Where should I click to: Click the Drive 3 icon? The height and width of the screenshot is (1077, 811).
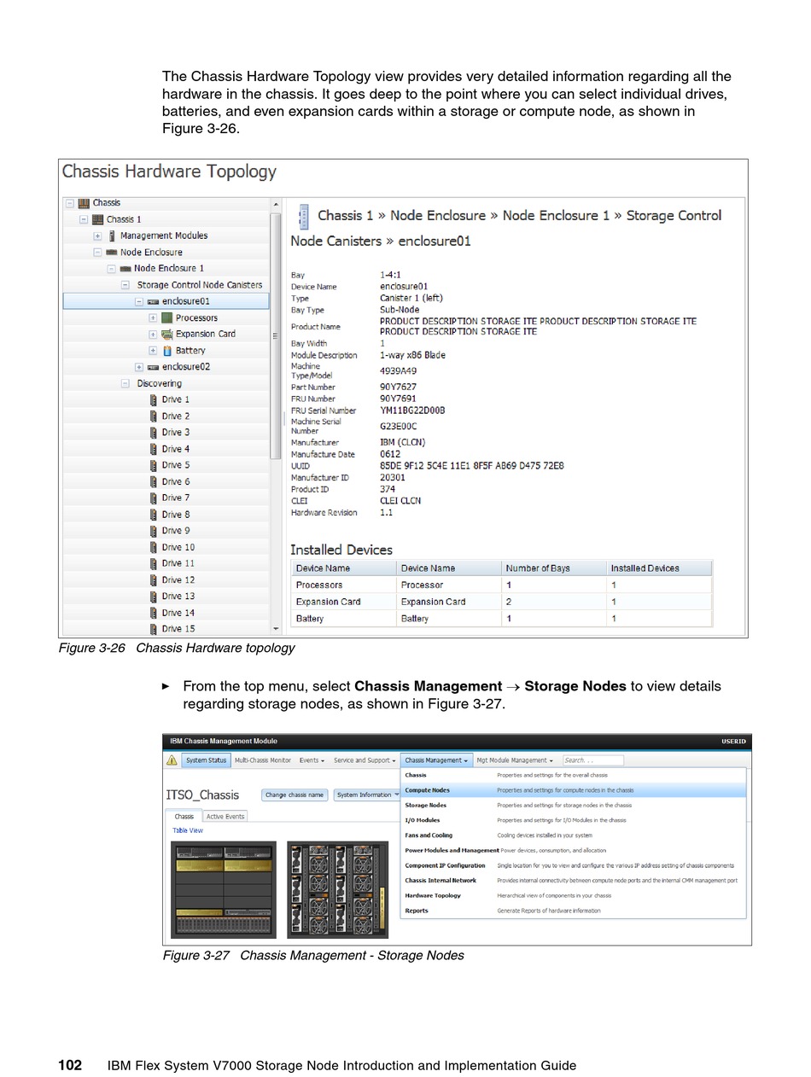point(154,433)
